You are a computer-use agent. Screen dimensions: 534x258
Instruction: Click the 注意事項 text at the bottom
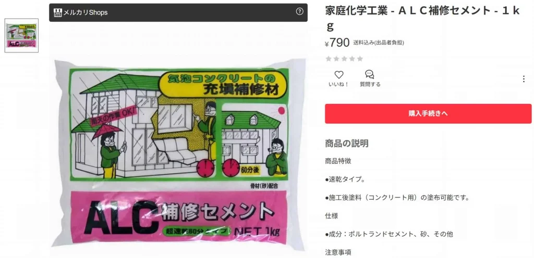(338, 252)
